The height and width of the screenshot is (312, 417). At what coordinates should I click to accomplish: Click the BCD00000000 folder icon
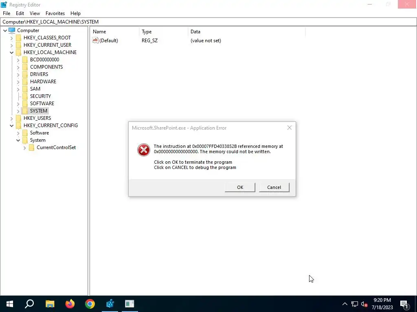pyautogui.click(x=25, y=60)
